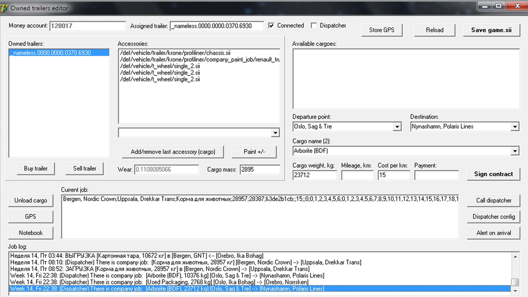Screen dimensions: 528x297
Task: Select the Used Packaging job log line
Action: pos(159,282)
